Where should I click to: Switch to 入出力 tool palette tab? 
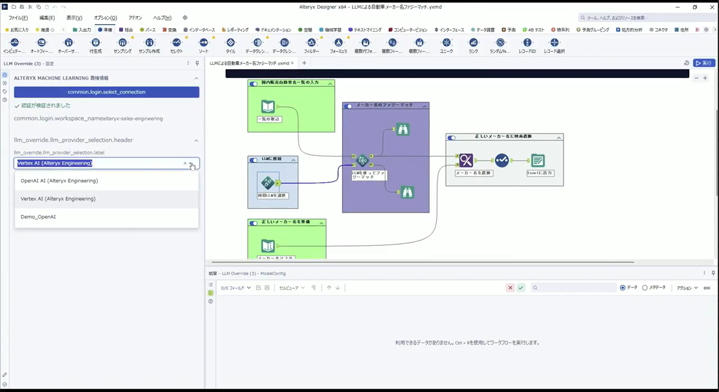pyautogui.click(x=82, y=30)
